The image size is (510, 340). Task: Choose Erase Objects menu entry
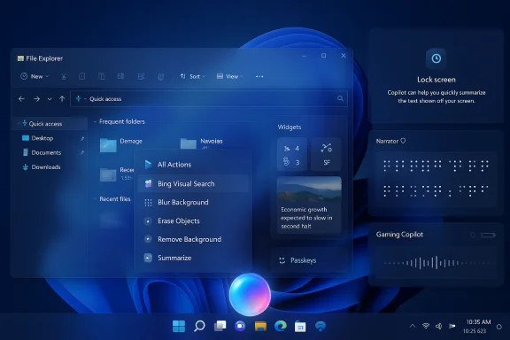[x=194, y=221]
